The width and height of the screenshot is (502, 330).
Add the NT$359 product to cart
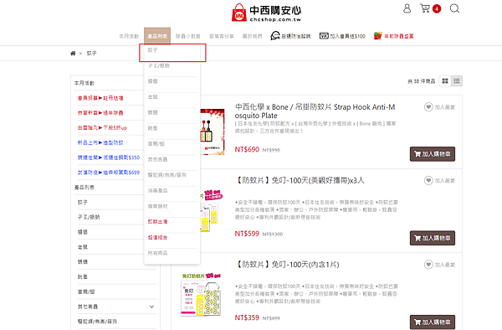coord(433,322)
